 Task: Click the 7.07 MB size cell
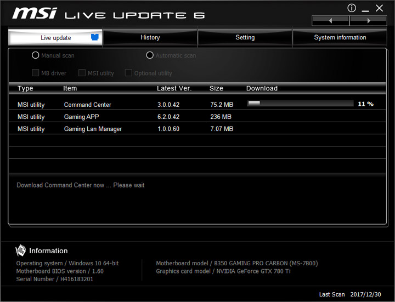pos(222,129)
